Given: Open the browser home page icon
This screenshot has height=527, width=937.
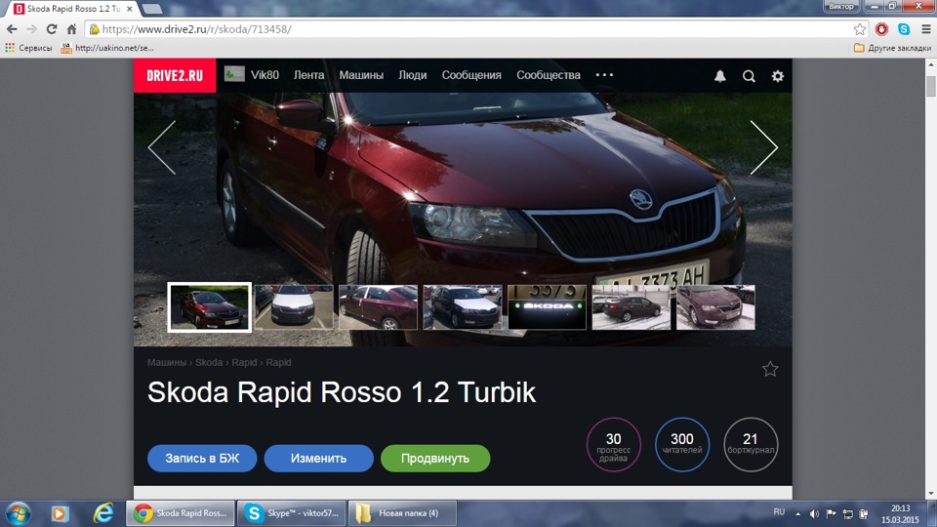Looking at the screenshot, I should tap(71, 29).
